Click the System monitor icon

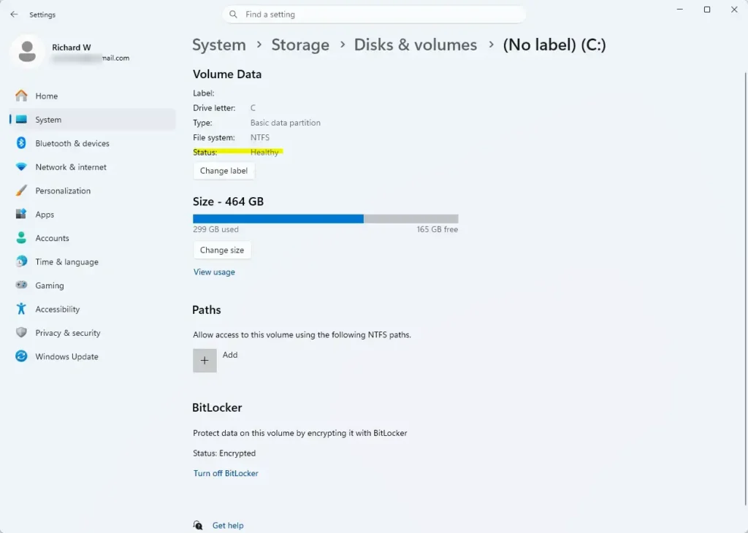point(21,120)
